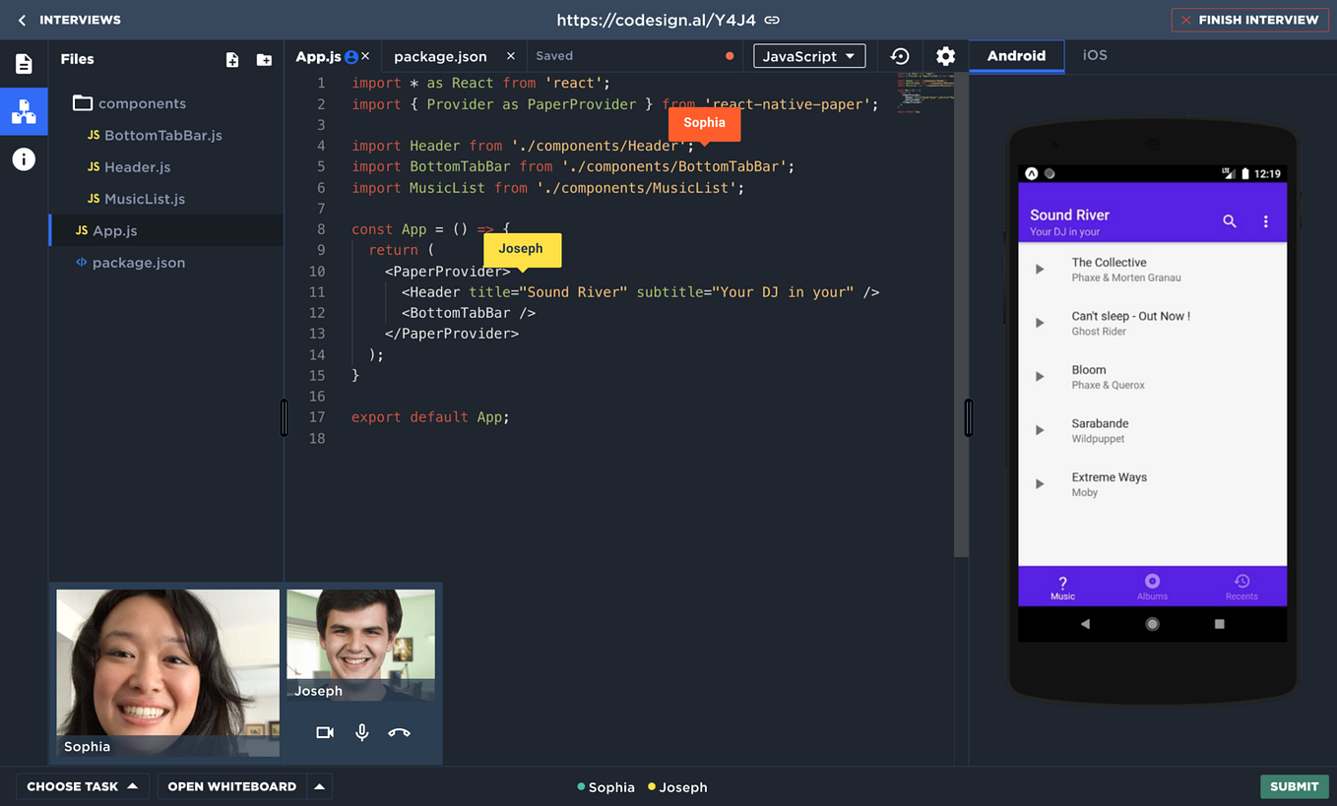1337x806 pixels.
Task: Mute the microphone in the call panel
Action: [361, 732]
